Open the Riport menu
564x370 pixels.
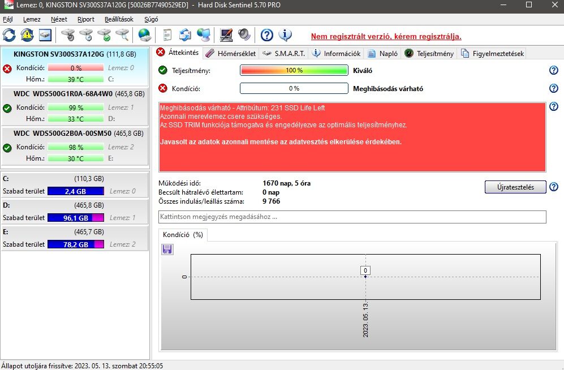[x=85, y=19]
